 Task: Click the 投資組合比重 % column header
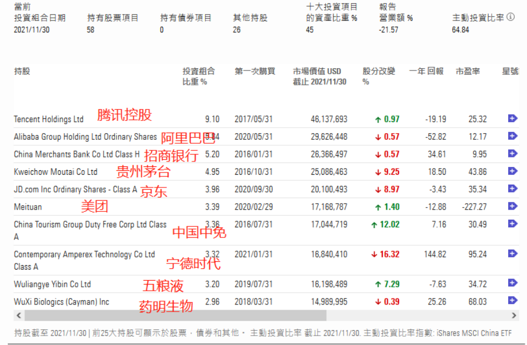pyautogui.click(x=198, y=77)
